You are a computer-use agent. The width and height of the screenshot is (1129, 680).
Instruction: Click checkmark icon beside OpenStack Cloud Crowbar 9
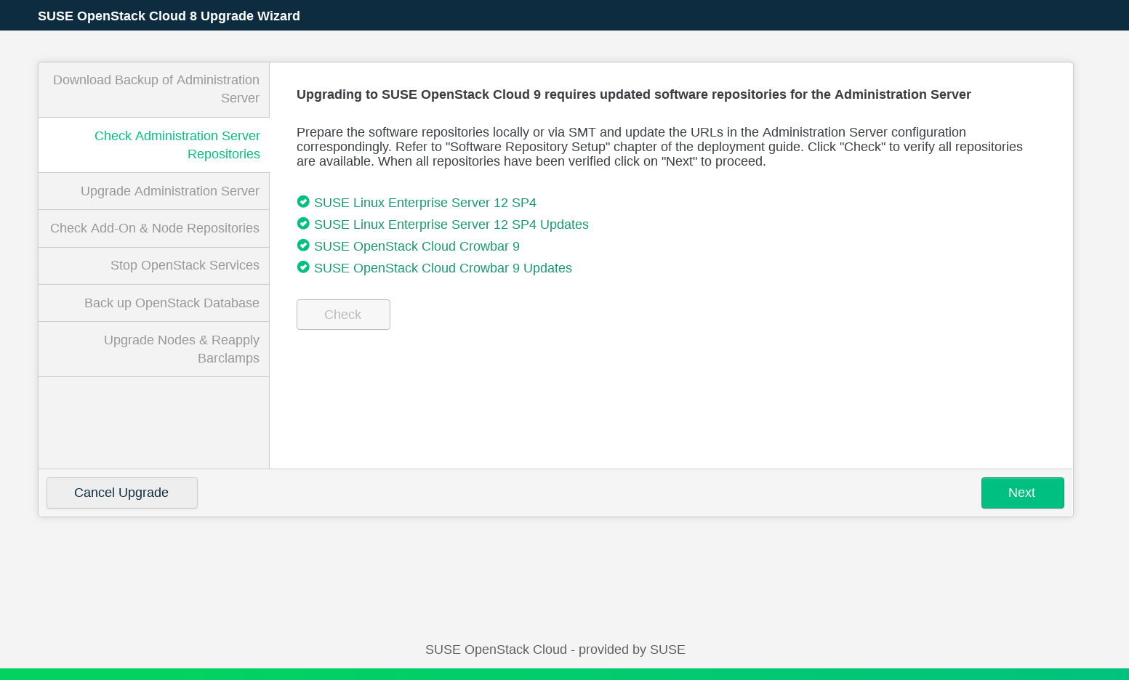click(303, 246)
